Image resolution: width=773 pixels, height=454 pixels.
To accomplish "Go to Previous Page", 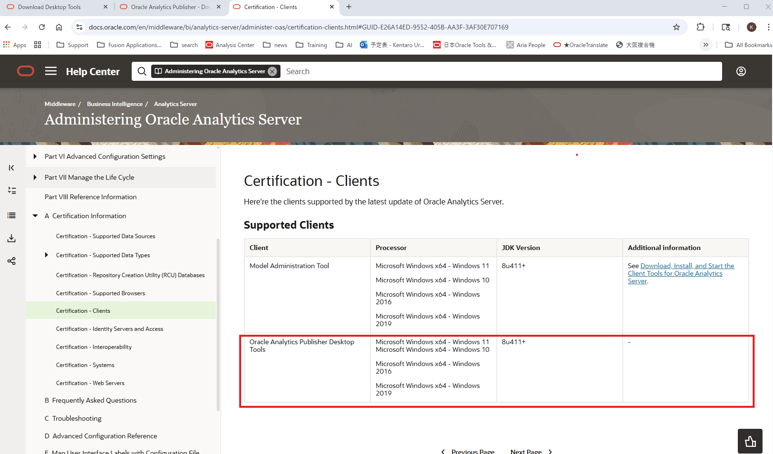I will click(x=468, y=451).
